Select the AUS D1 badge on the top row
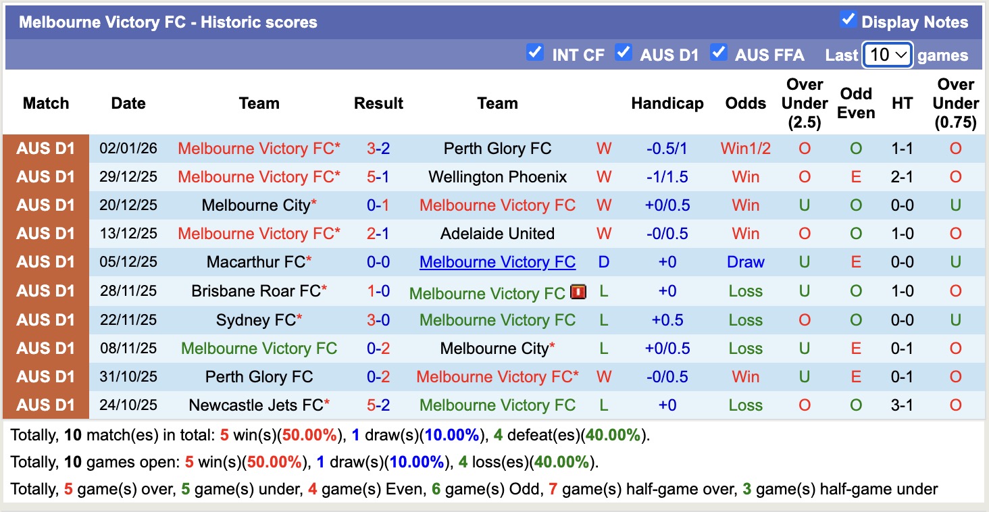 (47, 149)
